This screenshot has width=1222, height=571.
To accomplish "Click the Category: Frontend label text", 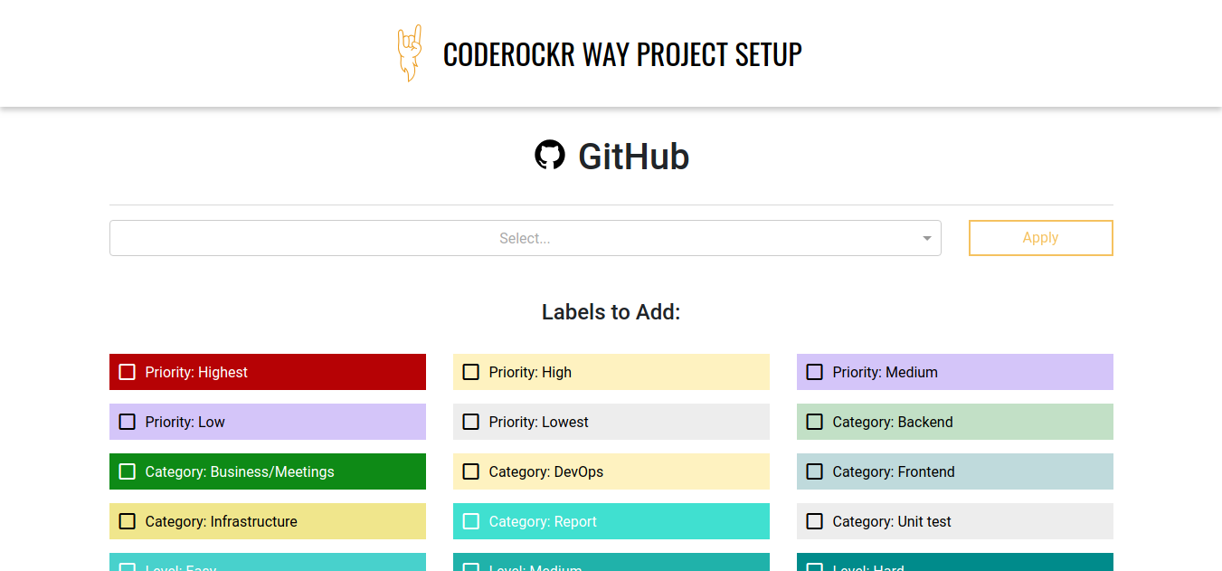I will 894,471.
